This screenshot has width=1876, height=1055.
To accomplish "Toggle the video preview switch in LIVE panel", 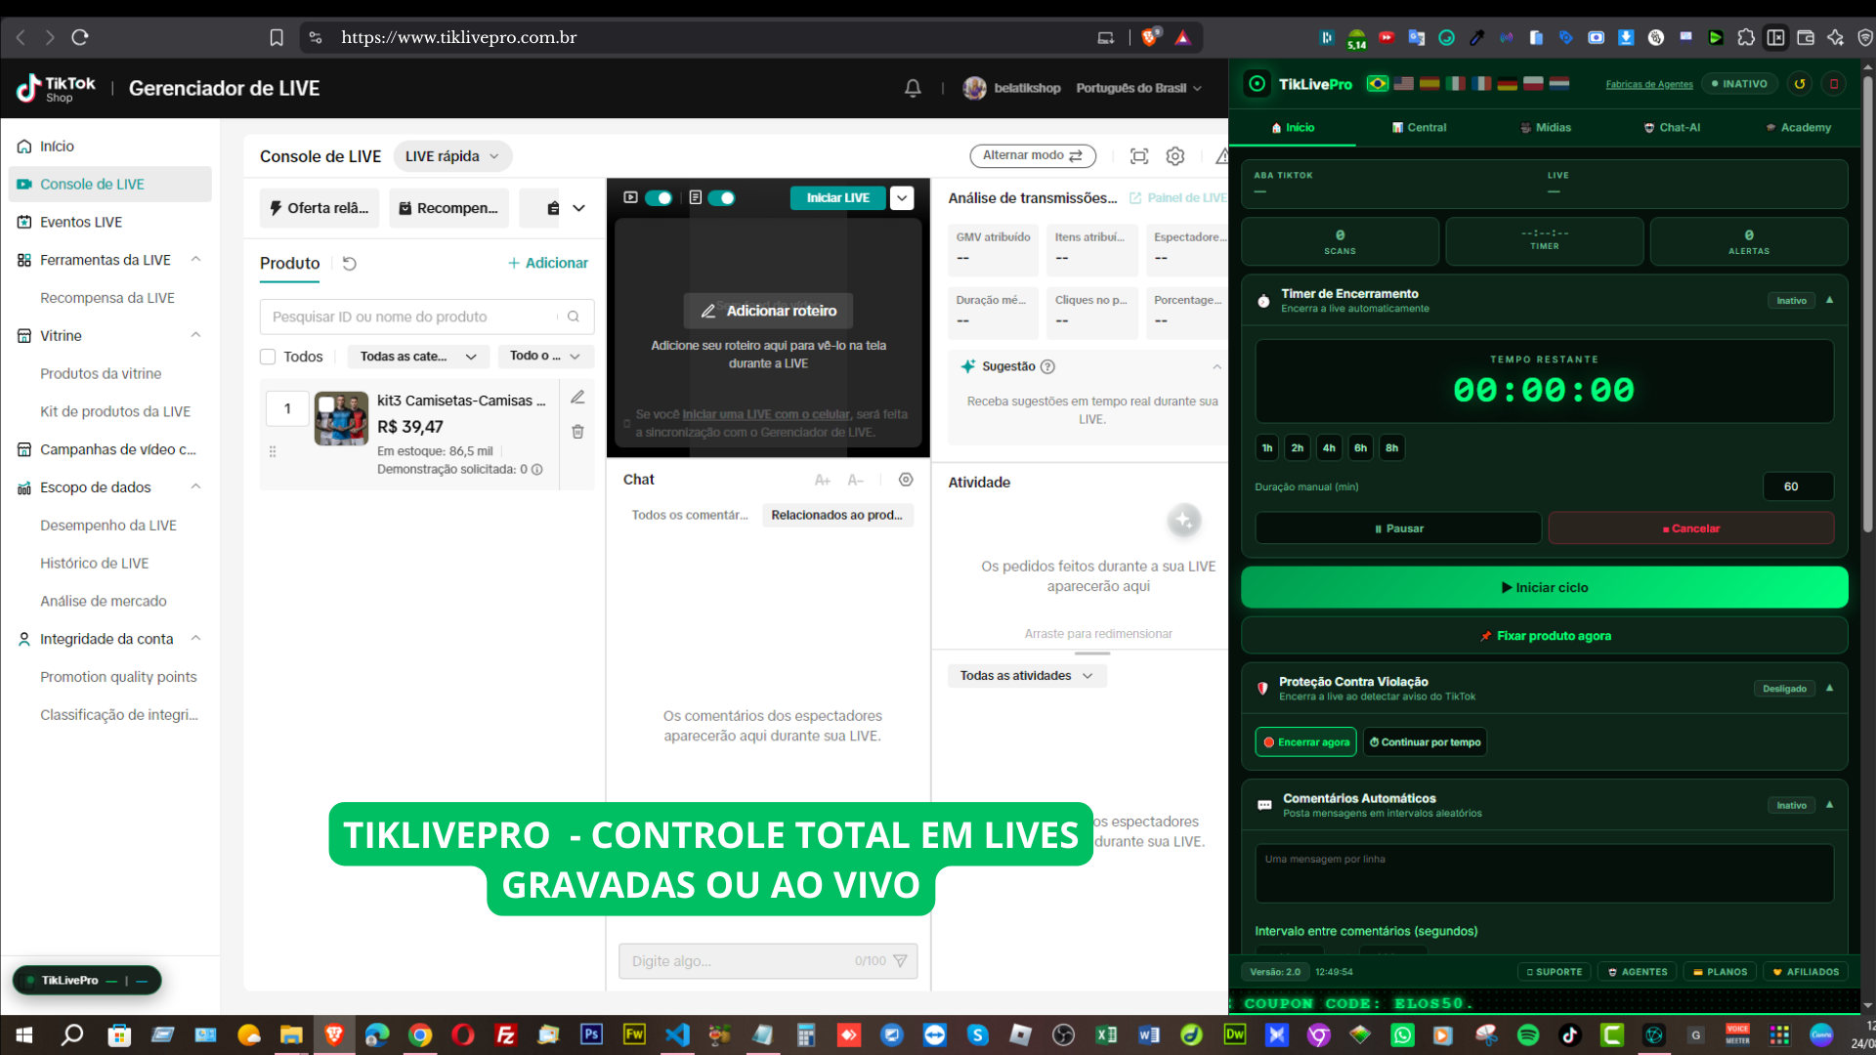I will [x=659, y=198].
